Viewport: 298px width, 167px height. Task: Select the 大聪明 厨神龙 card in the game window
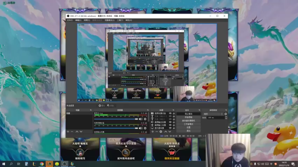pyautogui.click(x=172, y=149)
